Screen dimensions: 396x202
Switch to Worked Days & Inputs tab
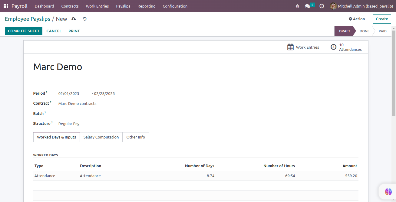click(57, 137)
